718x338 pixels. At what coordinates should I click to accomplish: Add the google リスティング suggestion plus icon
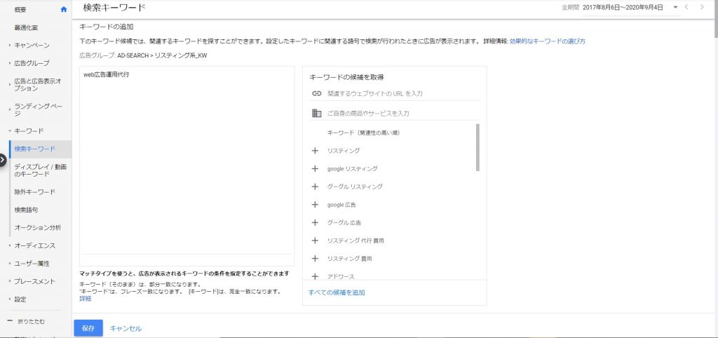point(315,168)
